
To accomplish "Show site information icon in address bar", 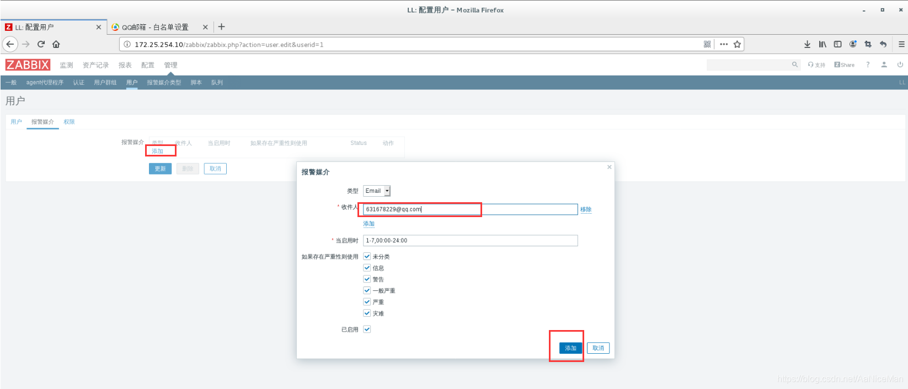I will 127,44.
